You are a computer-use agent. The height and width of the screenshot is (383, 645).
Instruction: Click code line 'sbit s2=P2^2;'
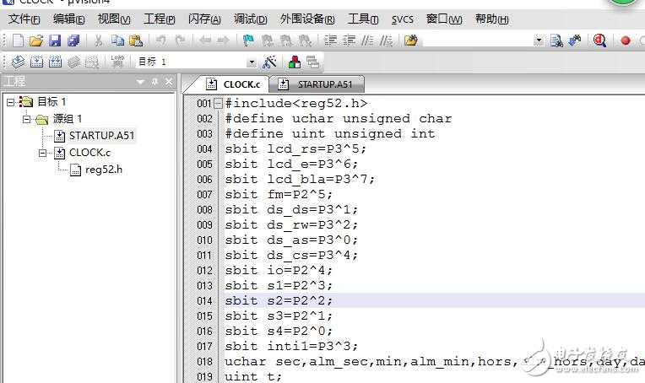click(278, 300)
